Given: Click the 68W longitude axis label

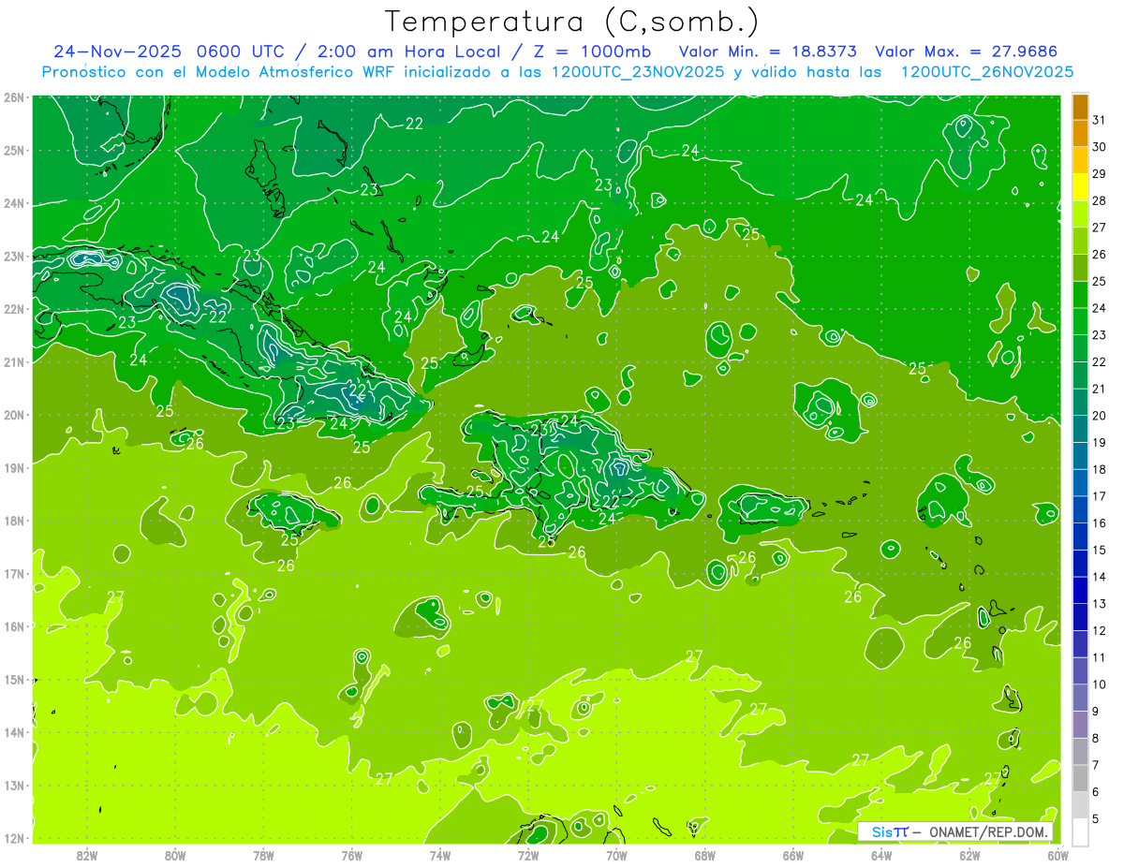Looking at the screenshot, I should point(704,855).
